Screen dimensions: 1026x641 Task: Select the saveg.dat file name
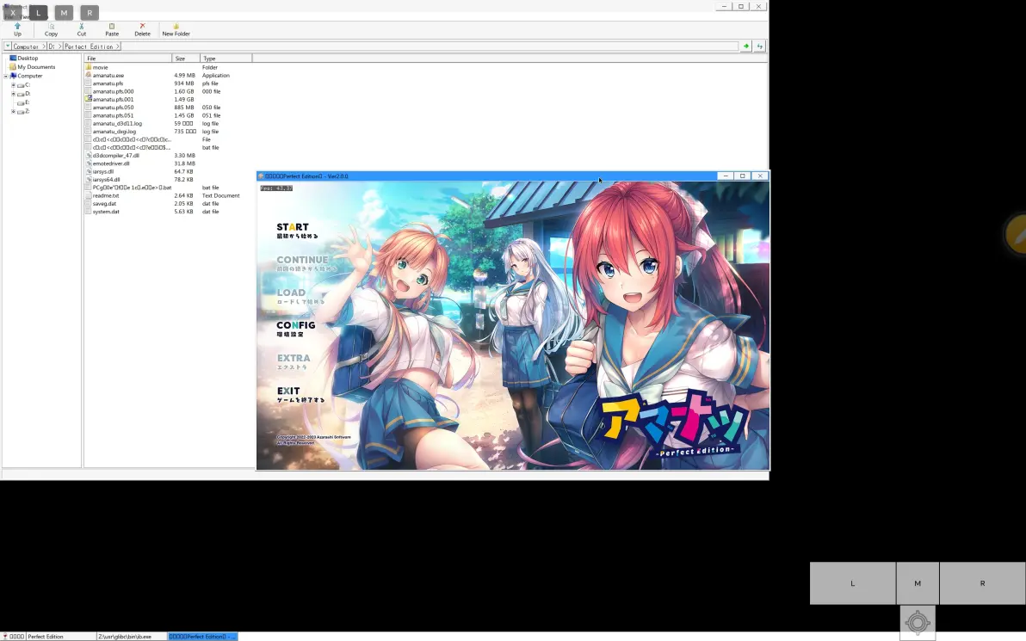[104, 203]
